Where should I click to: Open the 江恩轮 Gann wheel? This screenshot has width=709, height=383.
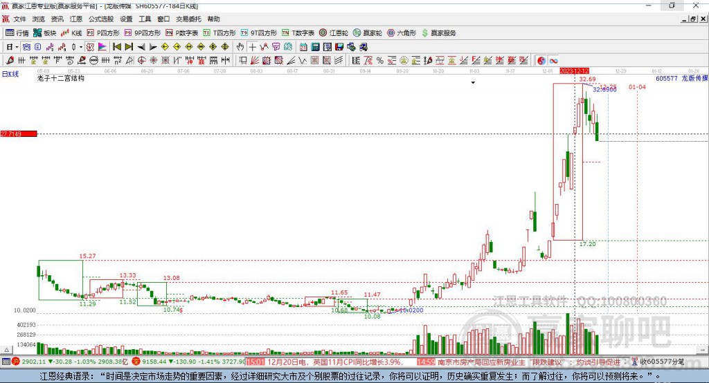334,33
